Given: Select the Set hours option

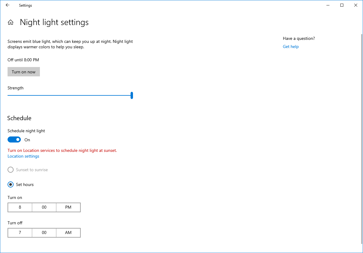Looking at the screenshot, I should 11,184.
